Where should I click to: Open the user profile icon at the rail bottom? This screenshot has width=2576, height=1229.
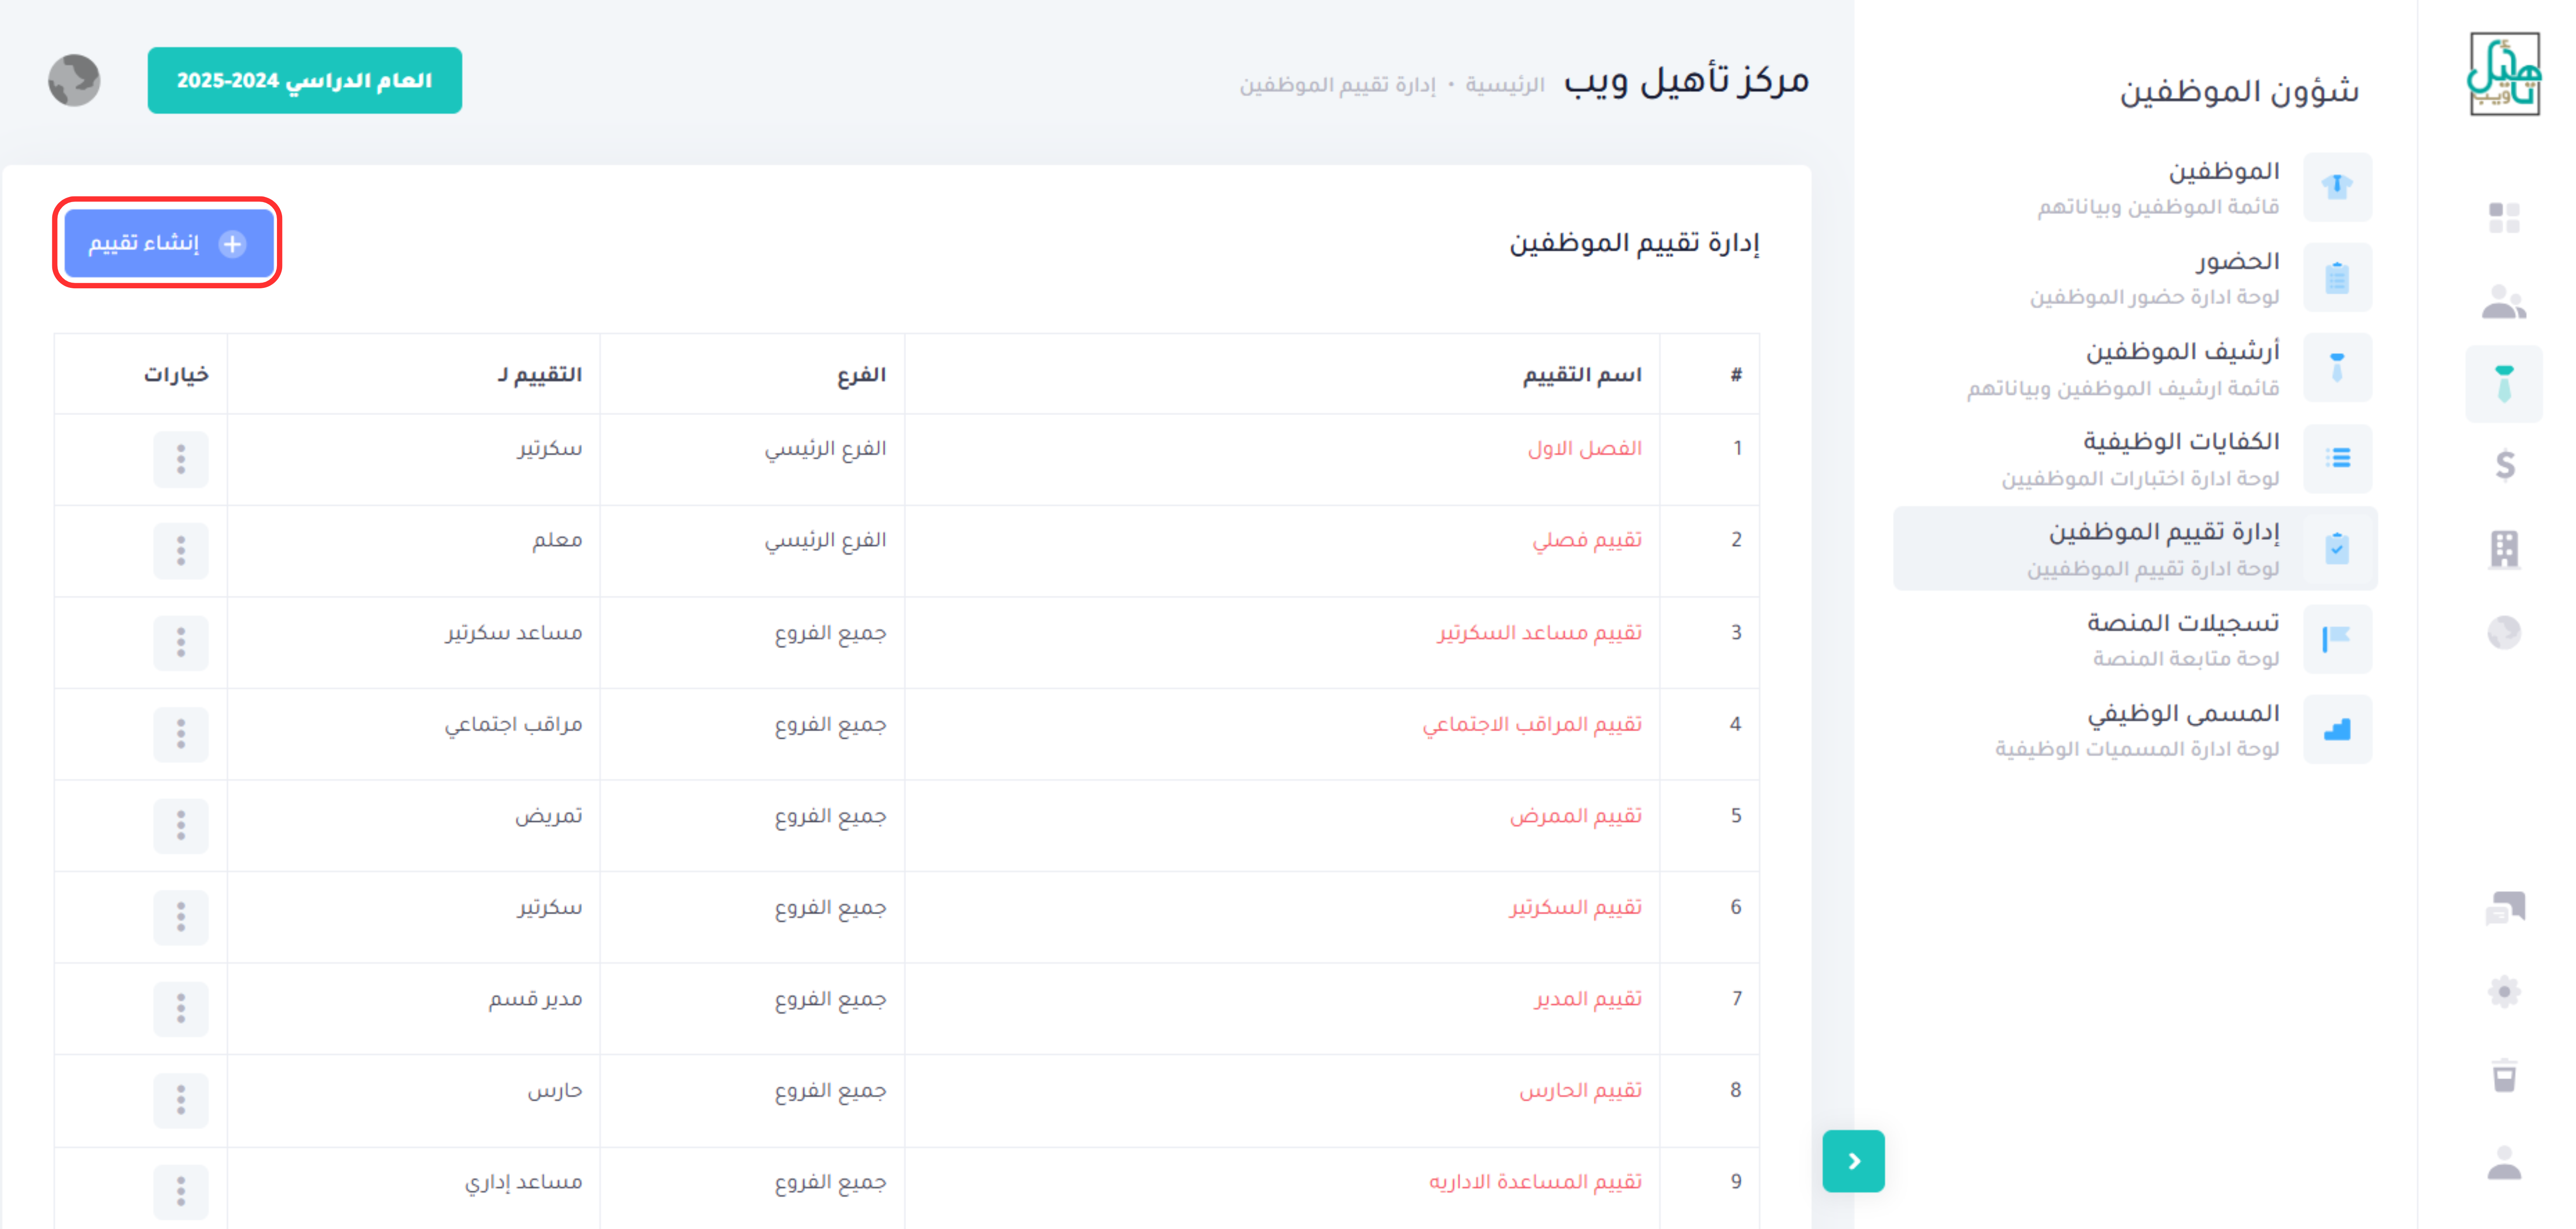point(2504,1162)
